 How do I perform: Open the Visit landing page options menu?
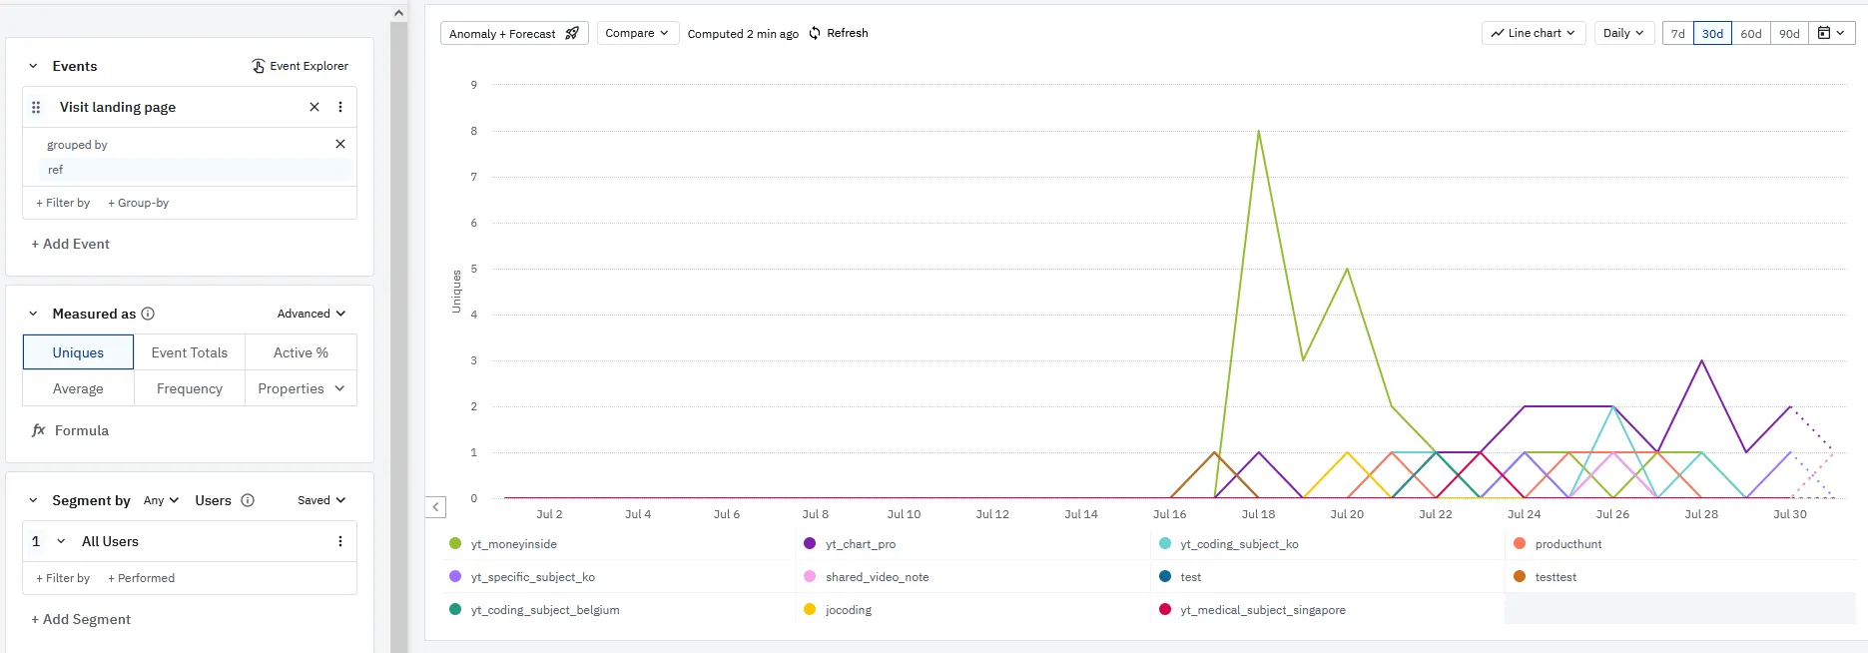[340, 107]
